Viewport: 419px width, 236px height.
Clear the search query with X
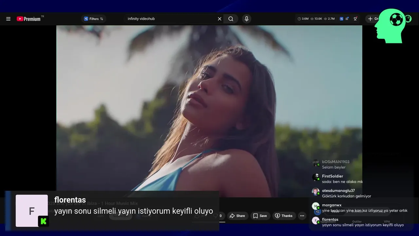tap(220, 19)
